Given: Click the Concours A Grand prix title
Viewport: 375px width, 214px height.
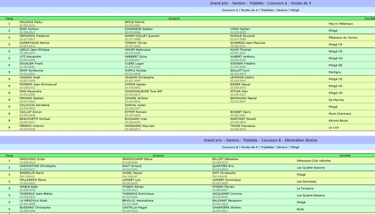Looking at the screenshot, I should point(260,3).
